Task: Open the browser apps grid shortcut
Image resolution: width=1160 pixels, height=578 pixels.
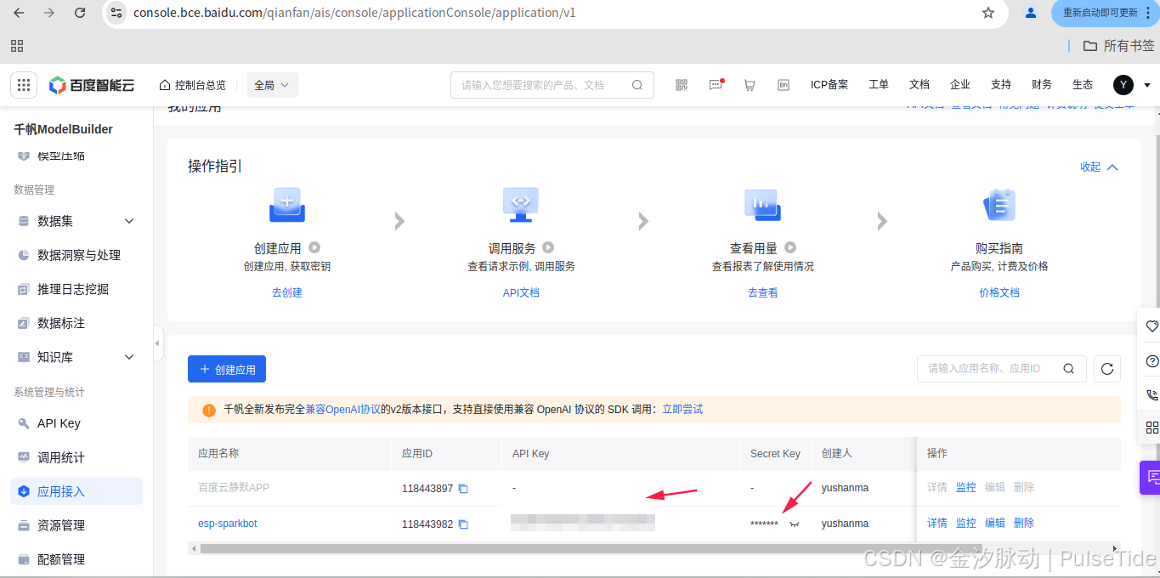Action: (x=17, y=46)
